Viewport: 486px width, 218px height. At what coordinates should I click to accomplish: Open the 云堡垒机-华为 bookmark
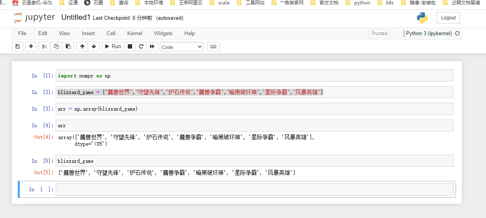click(32, 3)
